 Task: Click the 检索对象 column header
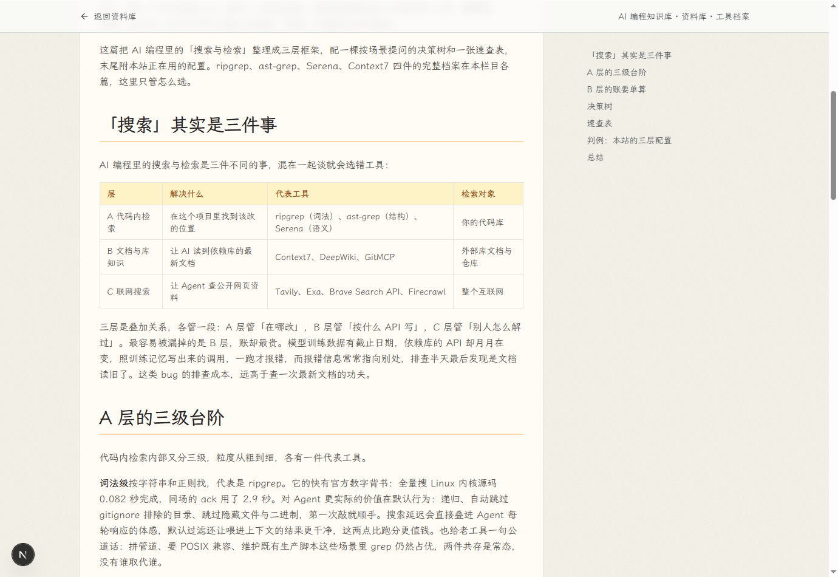(x=488, y=194)
